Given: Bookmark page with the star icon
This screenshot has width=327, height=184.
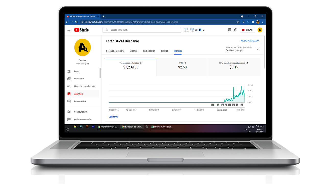Looking at the screenshot, I should click(238, 22).
